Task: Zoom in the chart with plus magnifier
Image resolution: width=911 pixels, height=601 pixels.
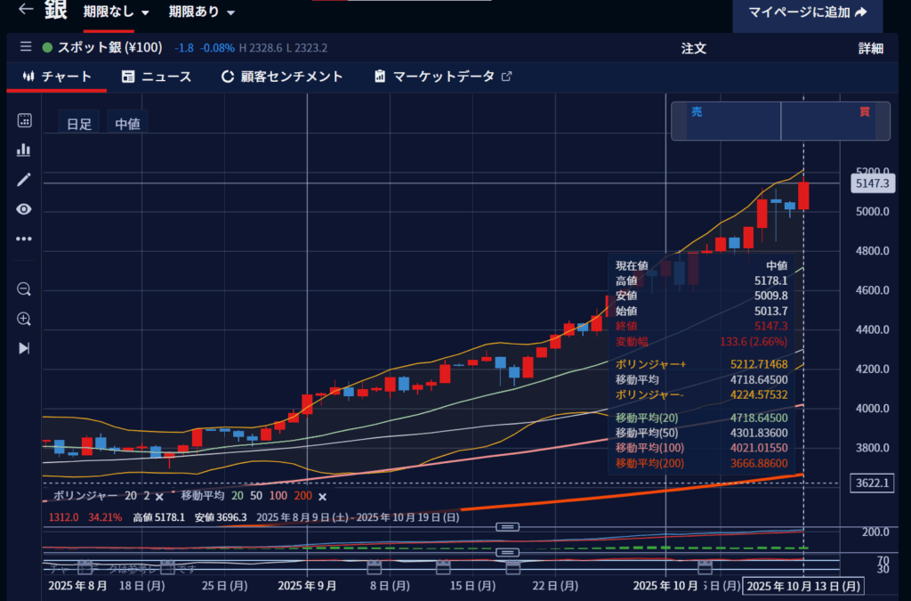Action: 24,319
